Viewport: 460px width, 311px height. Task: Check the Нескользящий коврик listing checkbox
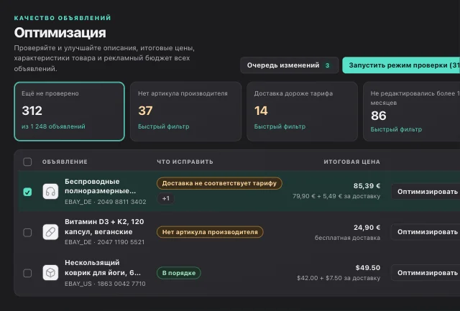[27, 273]
